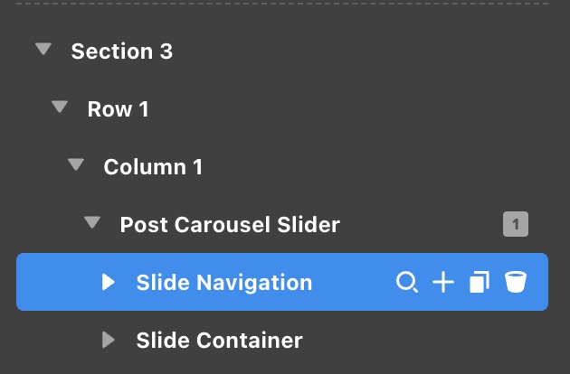Viewport: 570px width, 374px height.
Task: Select the Column 1 label
Action: tap(153, 166)
